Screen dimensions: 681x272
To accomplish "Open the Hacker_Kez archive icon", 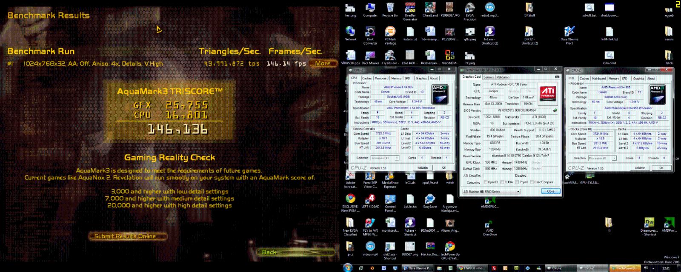I will (430, 249).
